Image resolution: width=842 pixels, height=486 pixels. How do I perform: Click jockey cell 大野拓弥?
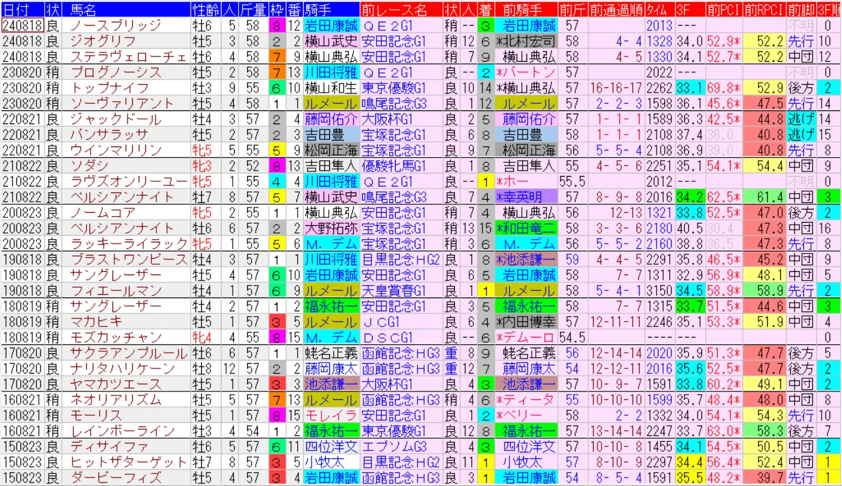point(331,228)
